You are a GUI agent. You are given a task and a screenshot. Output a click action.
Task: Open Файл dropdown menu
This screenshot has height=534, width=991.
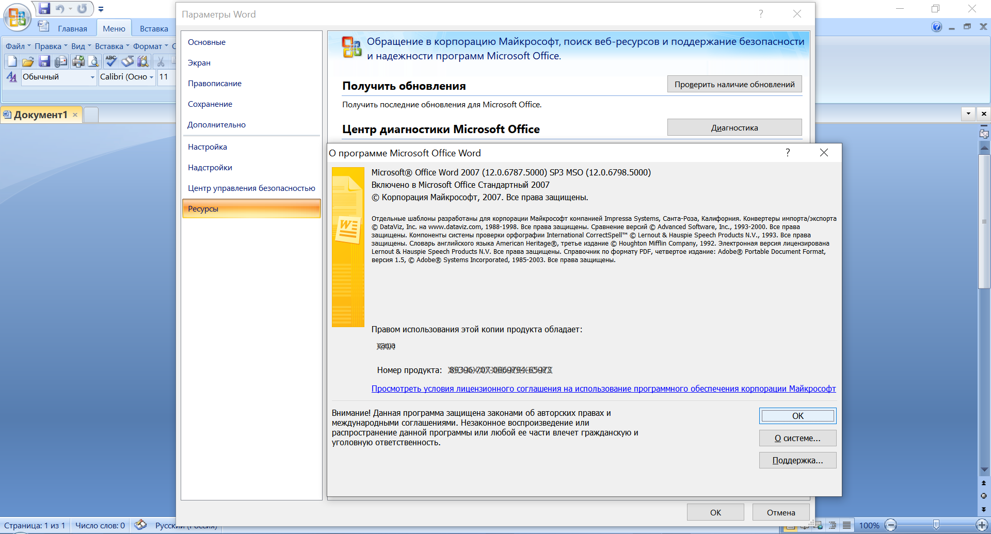[18, 46]
